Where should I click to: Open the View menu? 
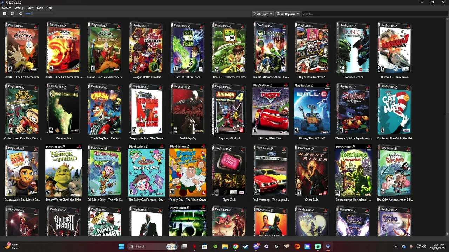coord(31,8)
